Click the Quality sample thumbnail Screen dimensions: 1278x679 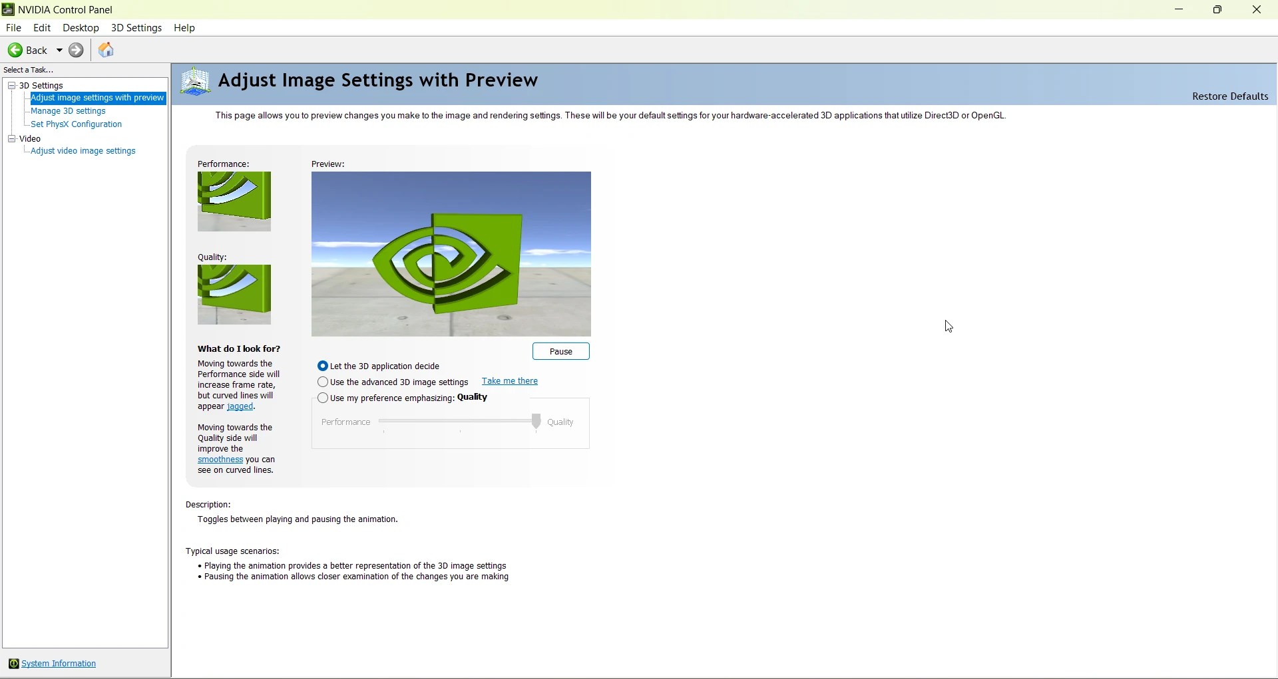pyautogui.click(x=234, y=295)
